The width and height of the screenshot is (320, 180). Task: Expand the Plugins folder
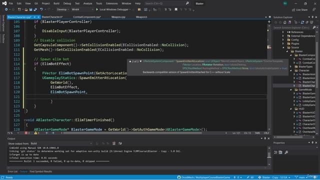point(283,43)
